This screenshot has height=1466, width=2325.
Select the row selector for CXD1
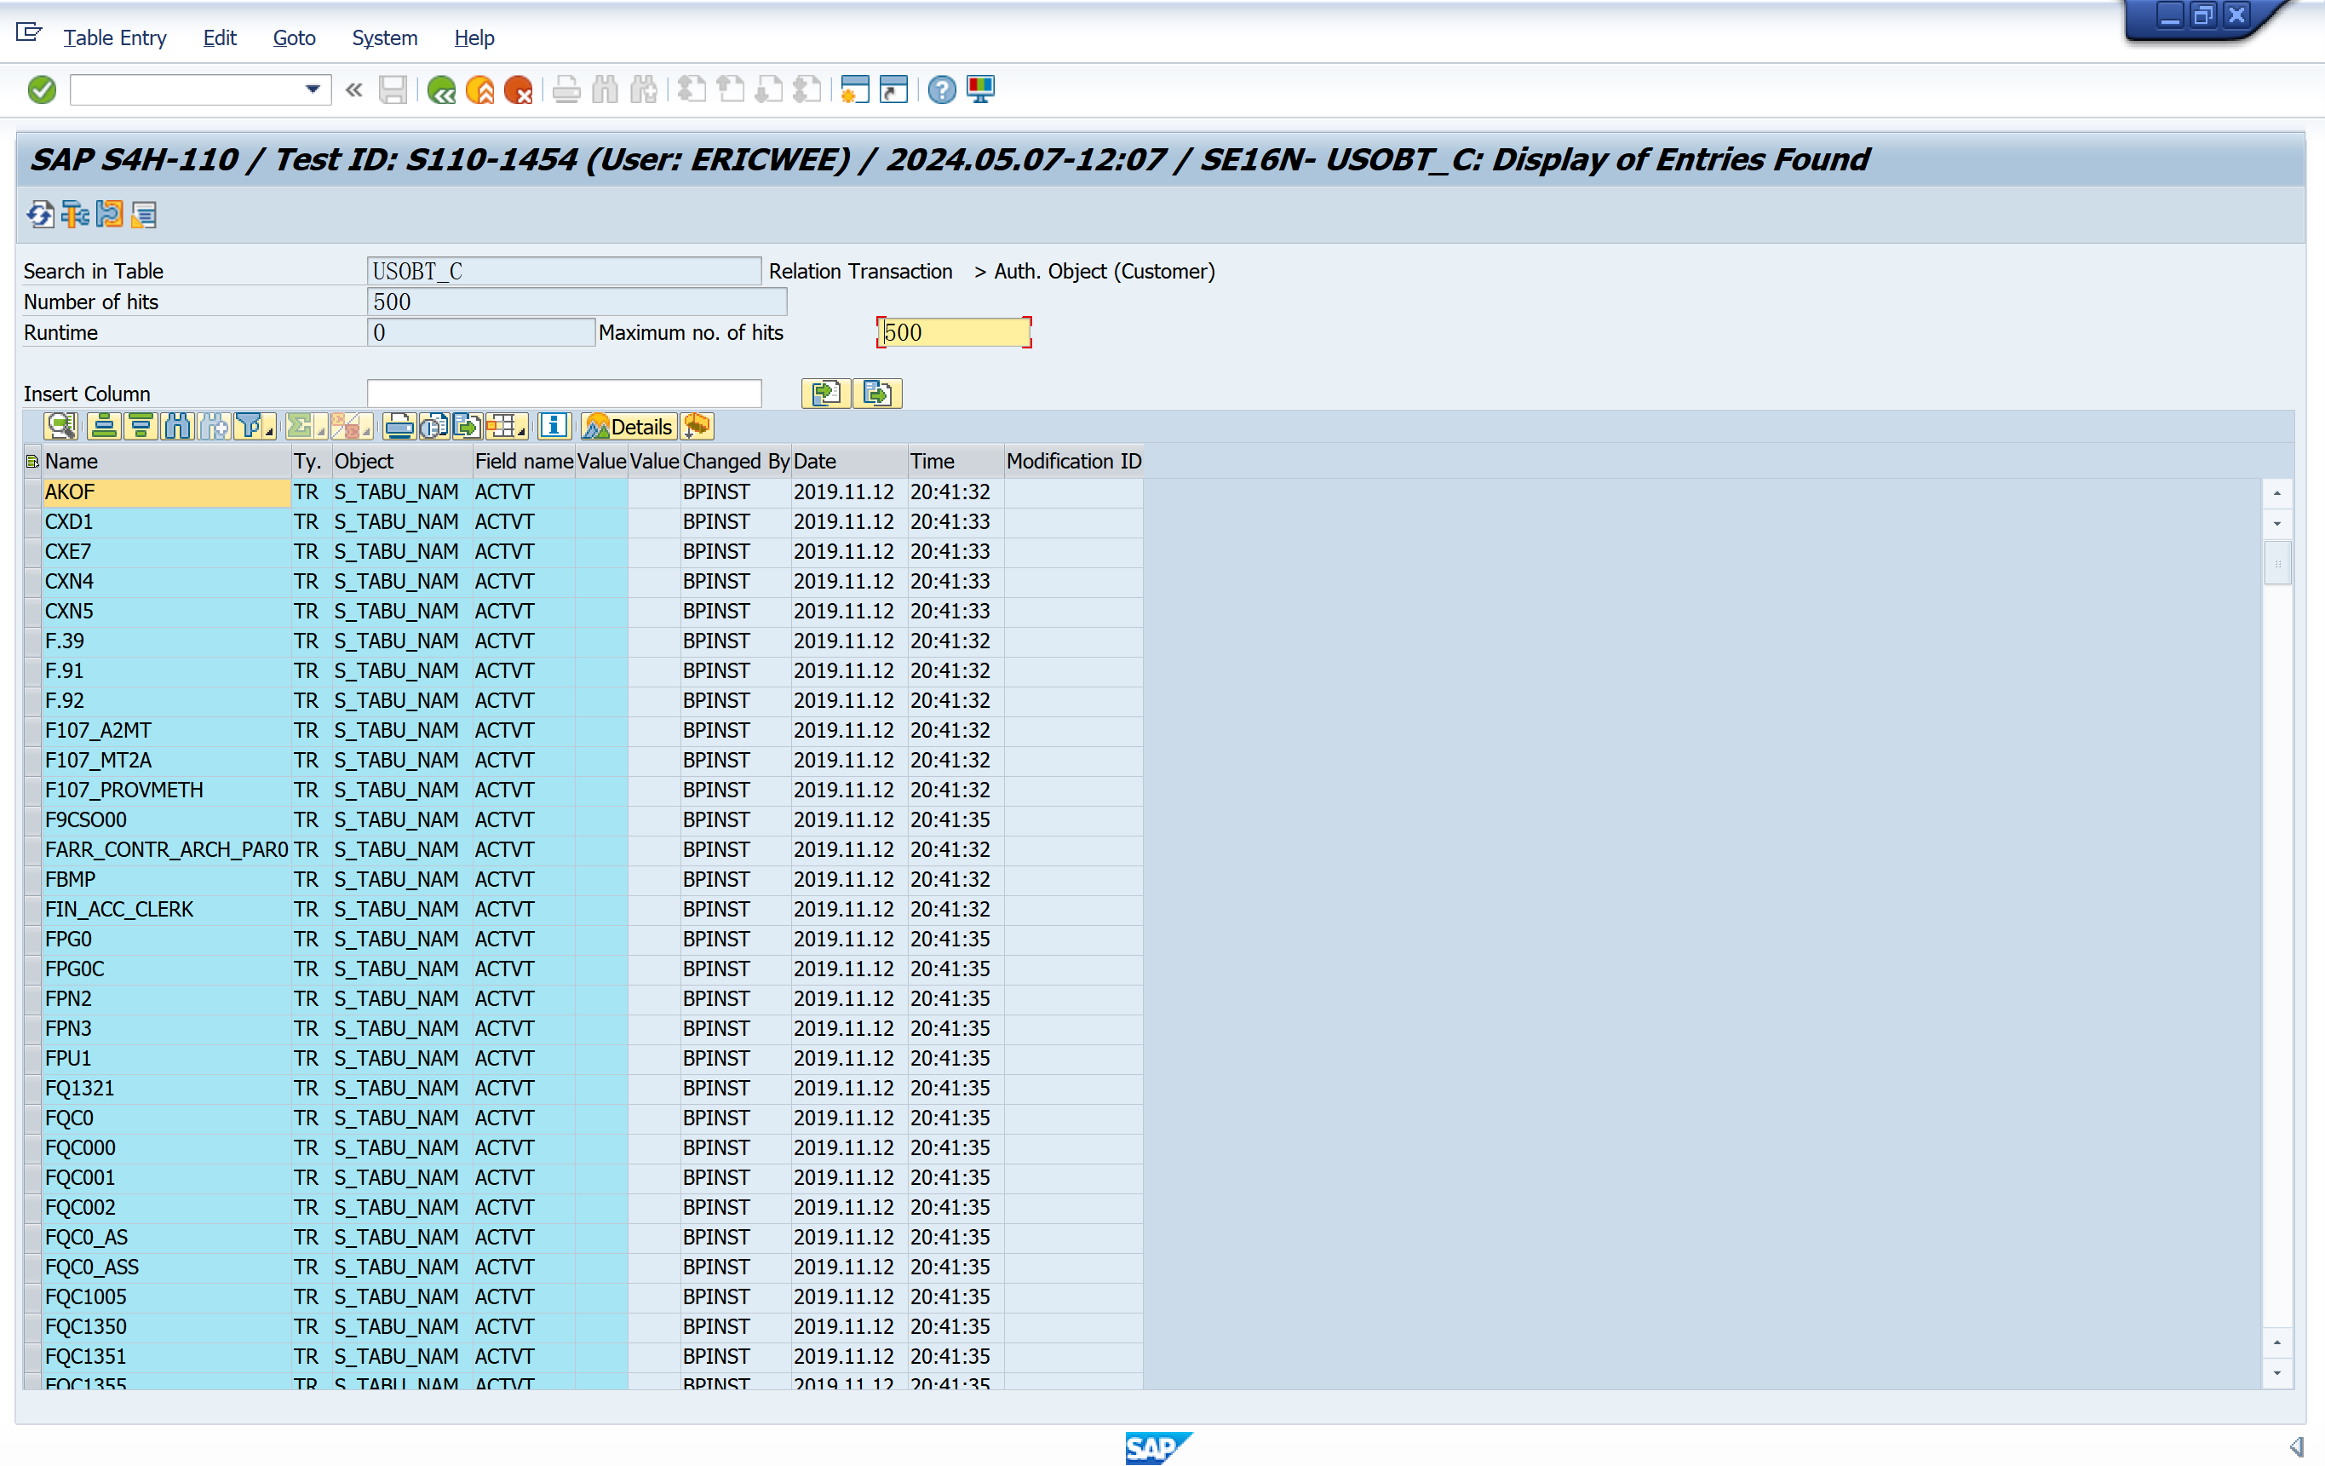point(33,521)
